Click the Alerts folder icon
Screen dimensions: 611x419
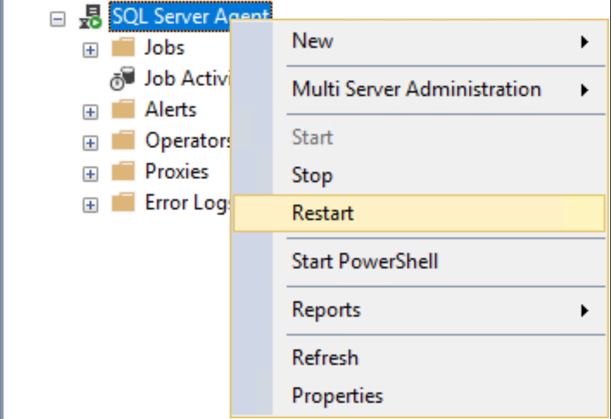(123, 110)
